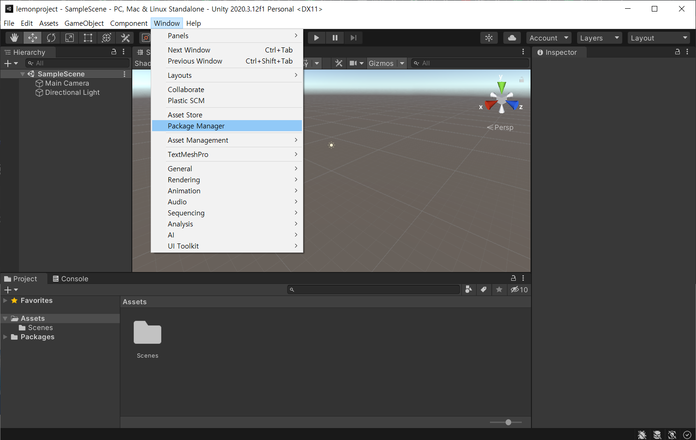The height and width of the screenshot is (440, 696).
Task: Open custom editor tools
Action: click(125, 38)
